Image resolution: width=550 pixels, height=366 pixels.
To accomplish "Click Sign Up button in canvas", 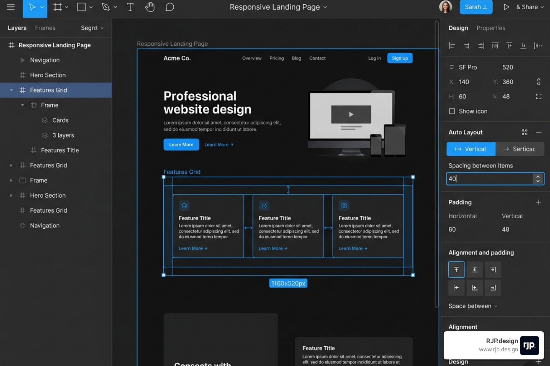I will 400,58.
